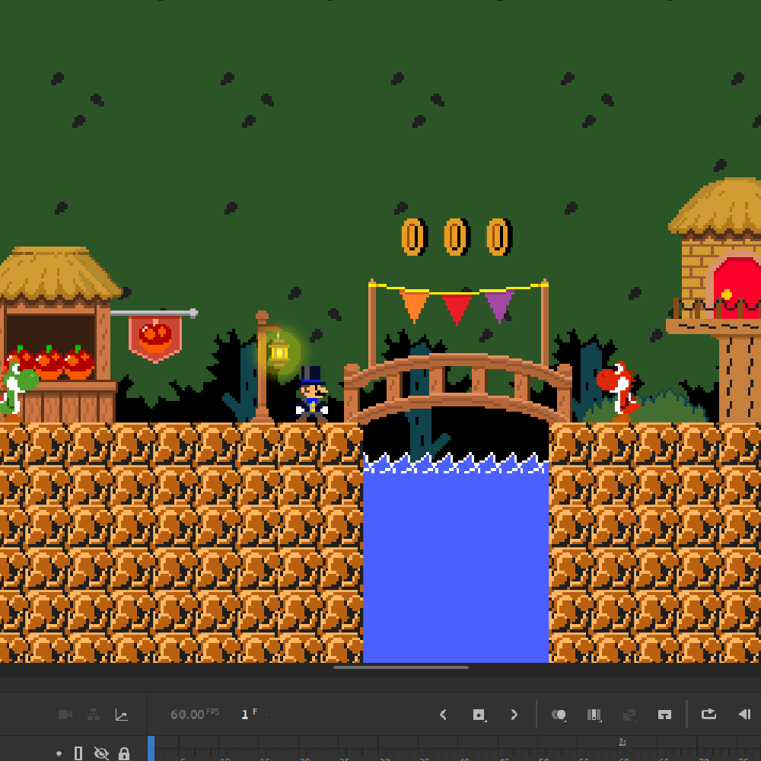Screen dimensions: 761x761
Task: Click the layer parenting view icon
Action: tap(93, 715)
